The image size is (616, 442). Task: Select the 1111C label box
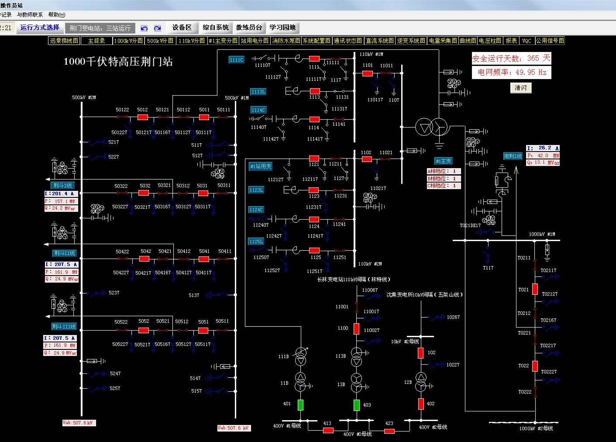coord(236,60)
